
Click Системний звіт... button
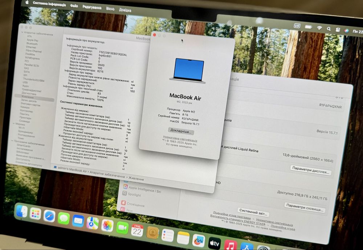253,212
